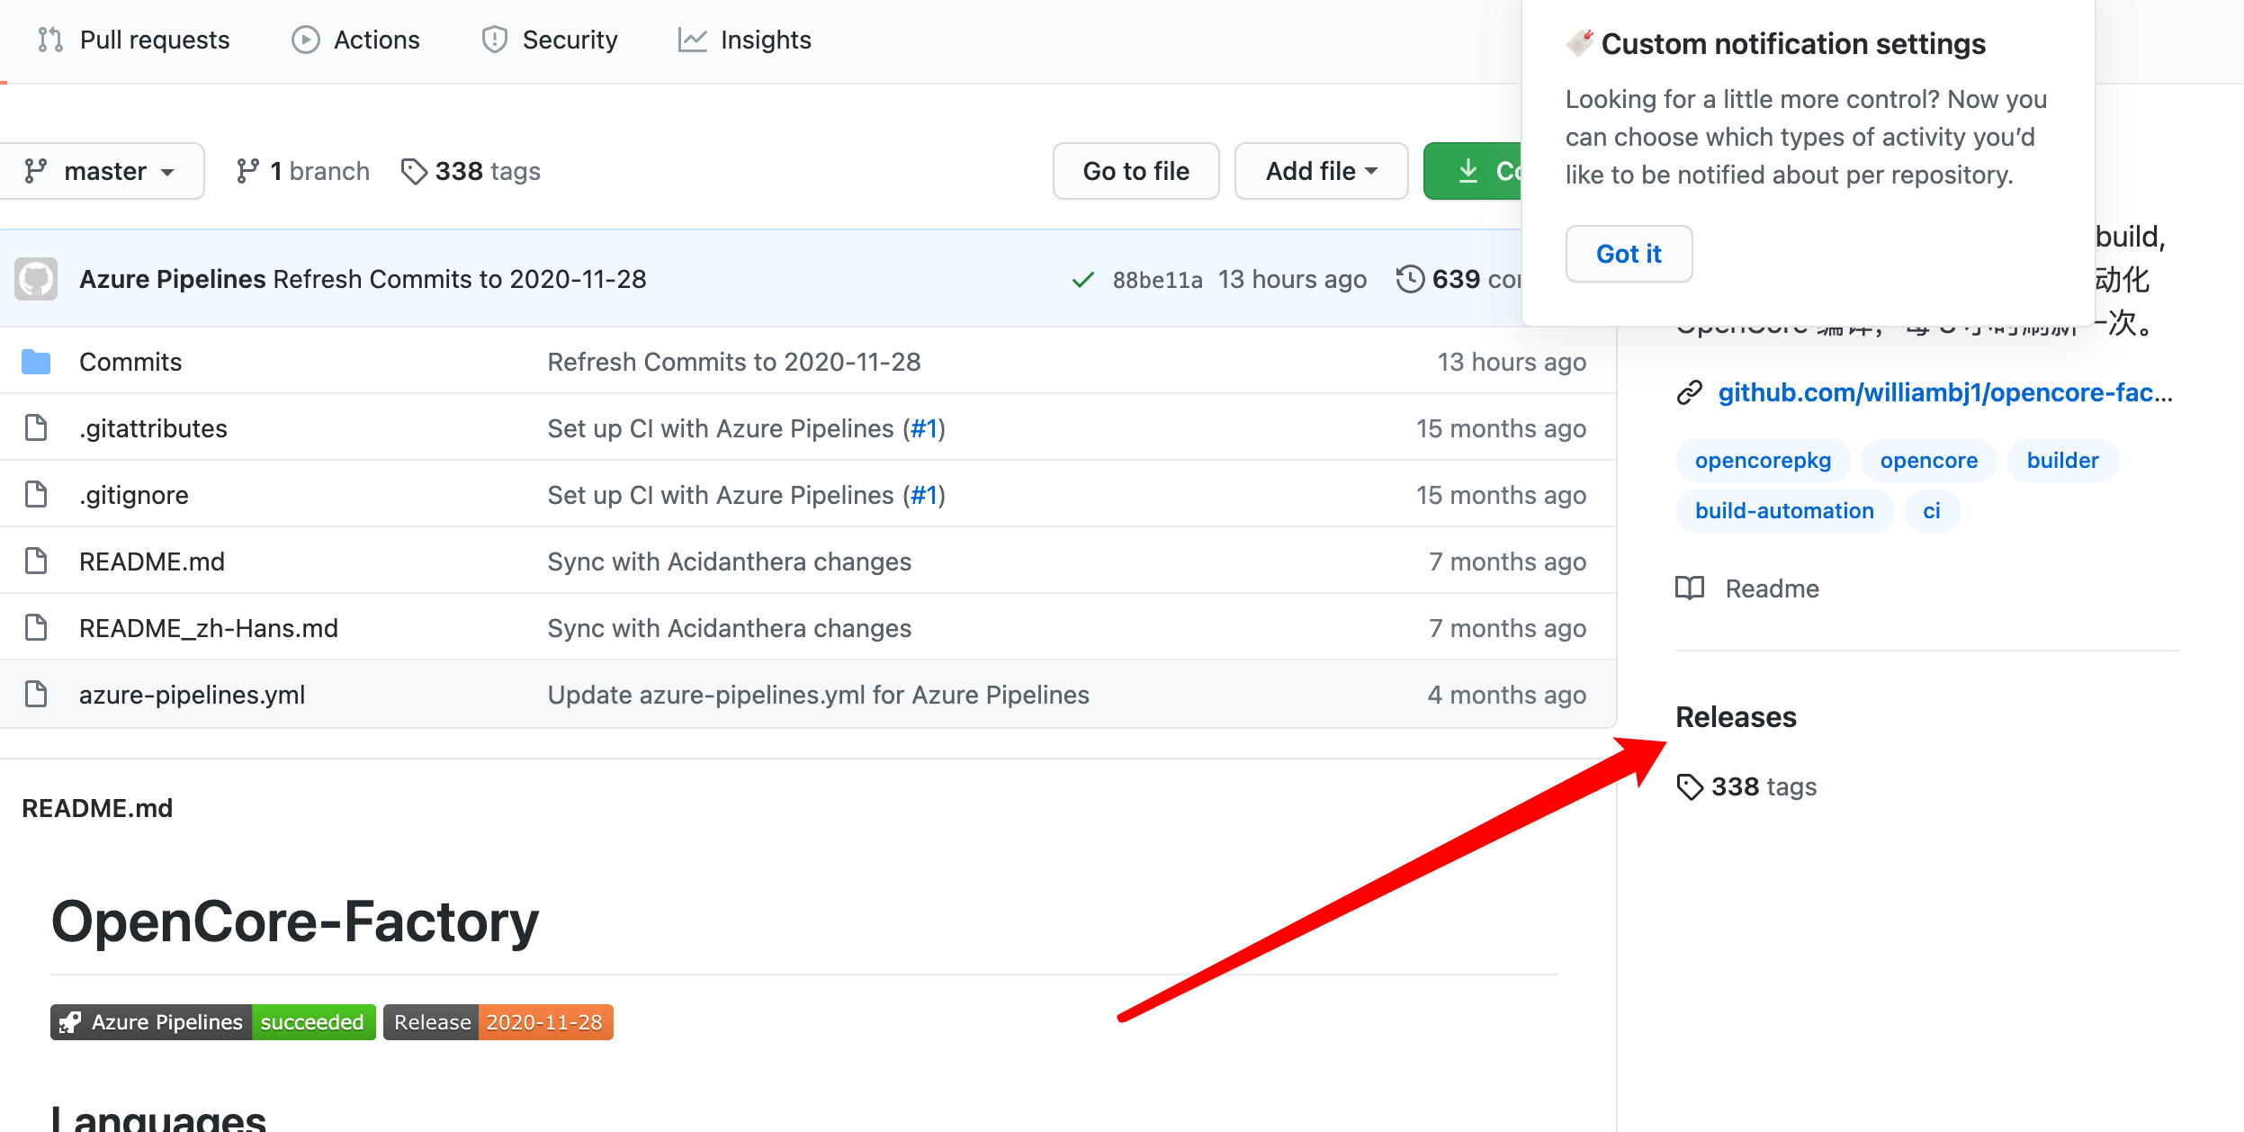2244x1132 pixels.
Task: Click the Commits folder icon
Action: [36, 362]
